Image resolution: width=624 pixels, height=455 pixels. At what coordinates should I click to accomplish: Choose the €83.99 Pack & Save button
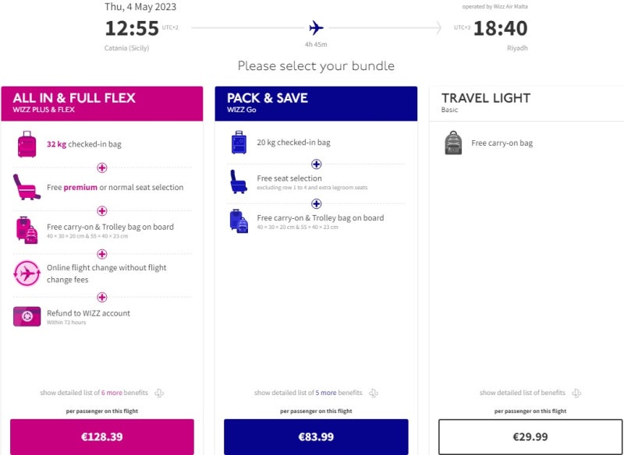(x=316, y=436)
